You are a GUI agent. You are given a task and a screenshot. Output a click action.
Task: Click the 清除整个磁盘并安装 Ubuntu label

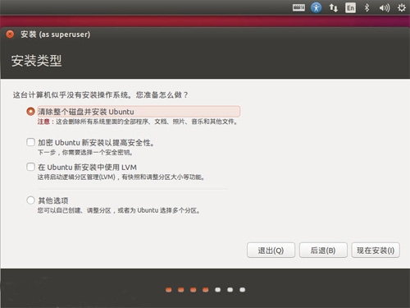click(x=86, y=112)
